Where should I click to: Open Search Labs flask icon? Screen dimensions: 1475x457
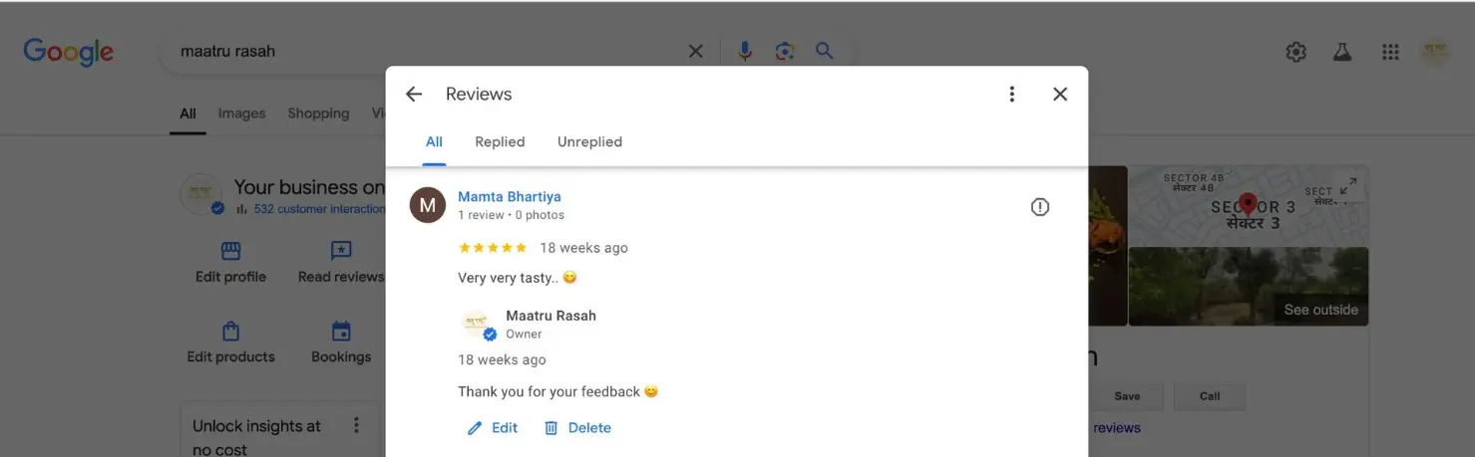click(1342, 53)
